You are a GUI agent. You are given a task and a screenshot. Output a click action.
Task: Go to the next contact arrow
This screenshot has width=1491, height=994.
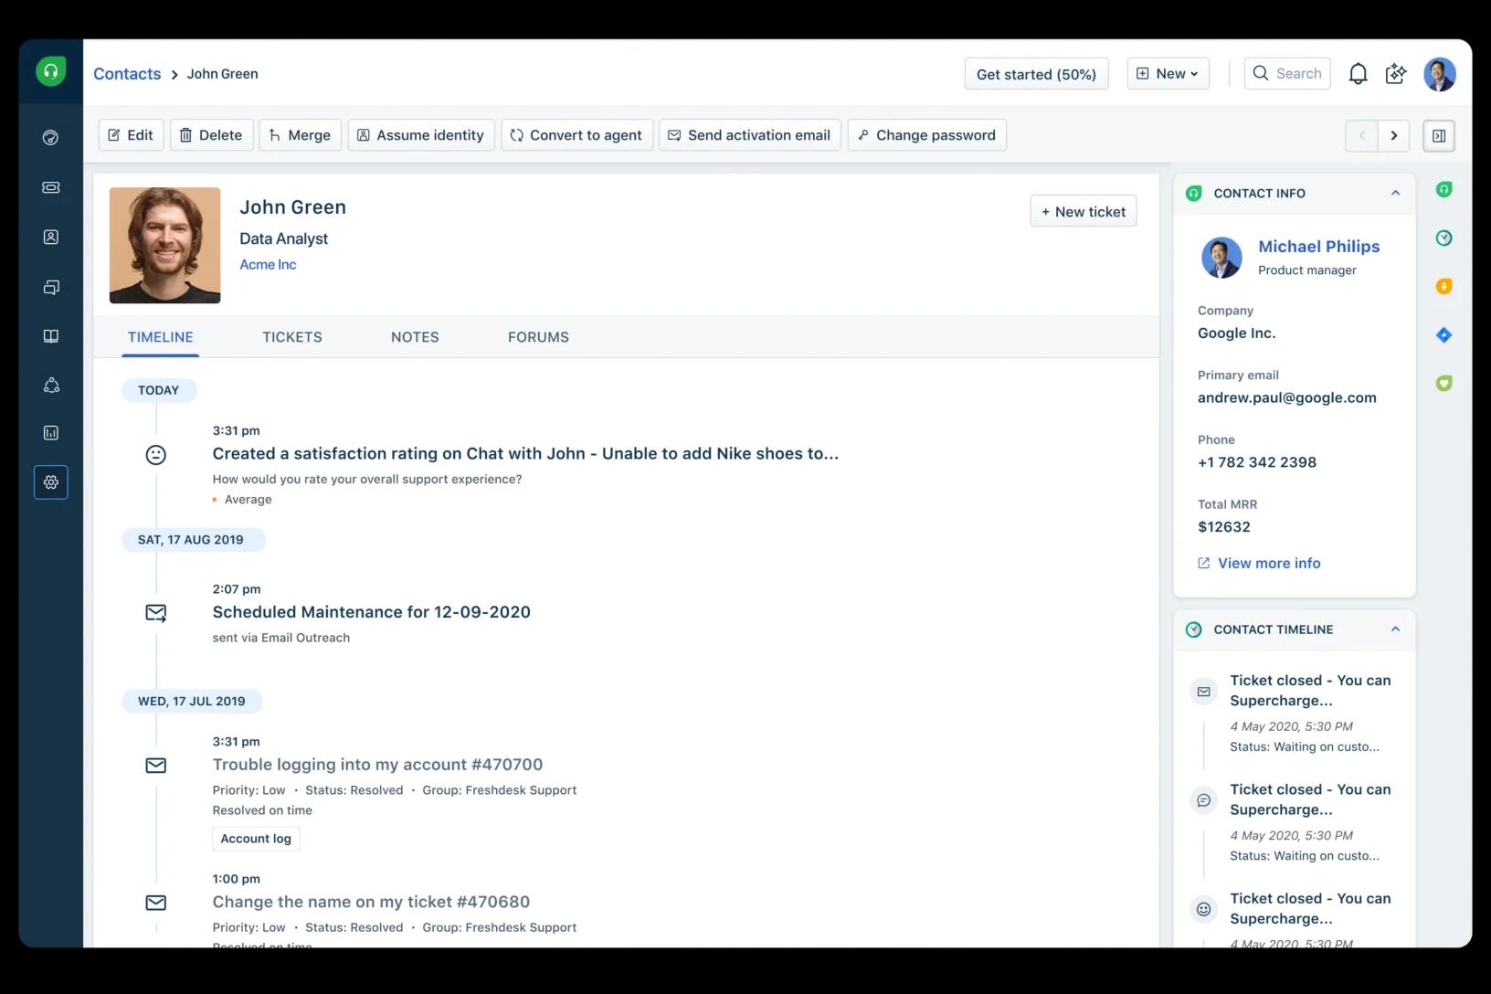click(x=1393, y=135)
